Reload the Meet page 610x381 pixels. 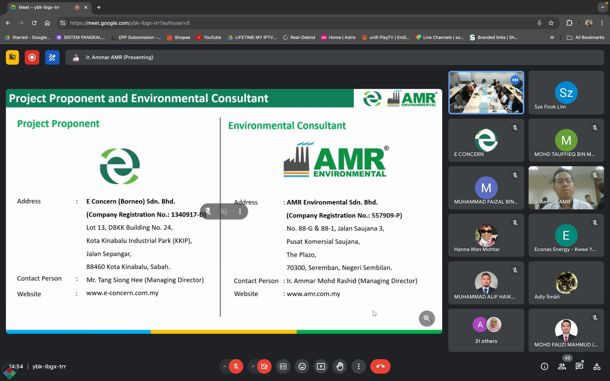coord(34,23)
